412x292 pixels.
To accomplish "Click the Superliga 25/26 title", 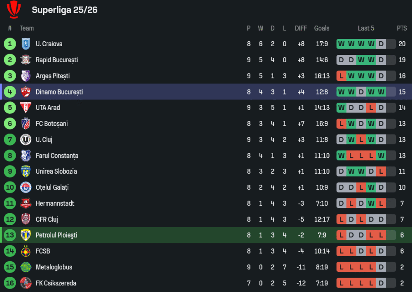I will point(65,10).
